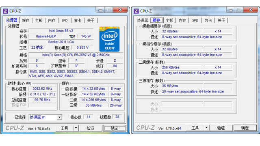Click the 验证 button in left CPU-Z window
Image resolution: width=260 pixels, height=146 pixels.
[x=91, y=128]
